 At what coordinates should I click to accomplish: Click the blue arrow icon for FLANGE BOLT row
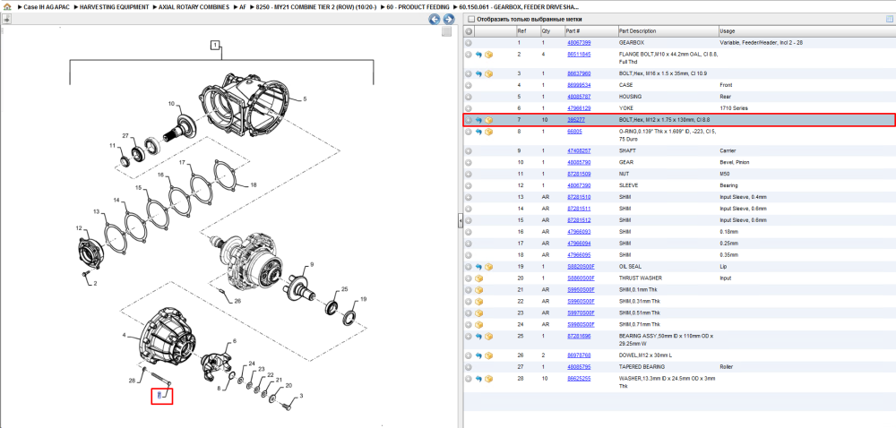478,55
